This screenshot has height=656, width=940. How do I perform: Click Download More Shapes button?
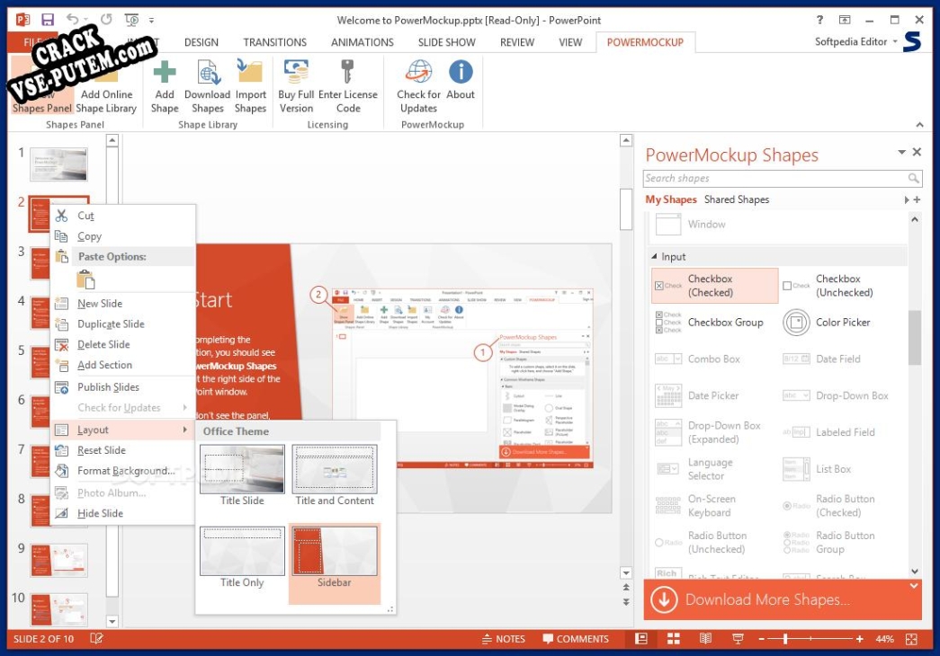pyautogui.click(x=783, y=599)
